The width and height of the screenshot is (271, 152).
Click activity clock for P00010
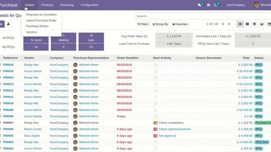tap(155, 103)
